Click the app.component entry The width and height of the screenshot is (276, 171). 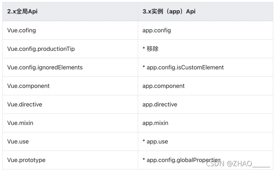point(163,86)
